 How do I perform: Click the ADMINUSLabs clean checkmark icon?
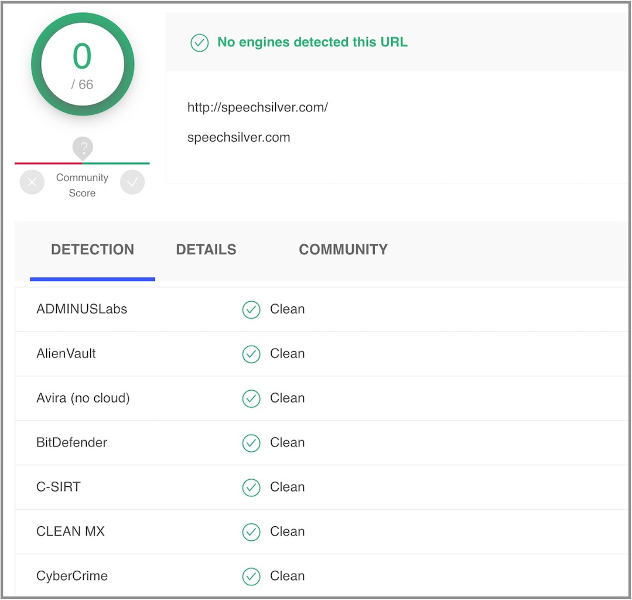click(x=251, y=309)
